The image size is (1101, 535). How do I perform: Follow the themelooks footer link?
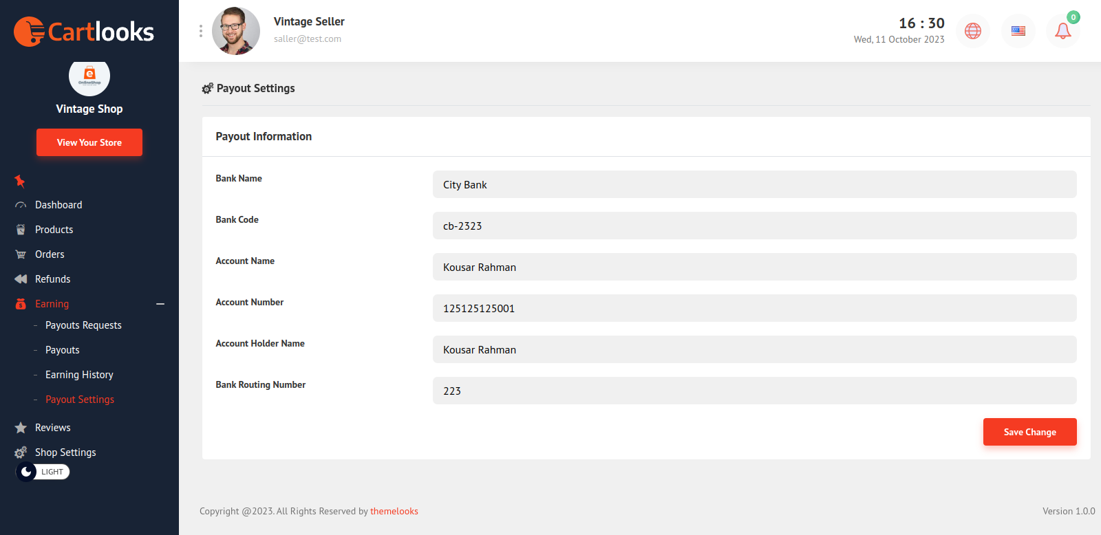point(394,511)
